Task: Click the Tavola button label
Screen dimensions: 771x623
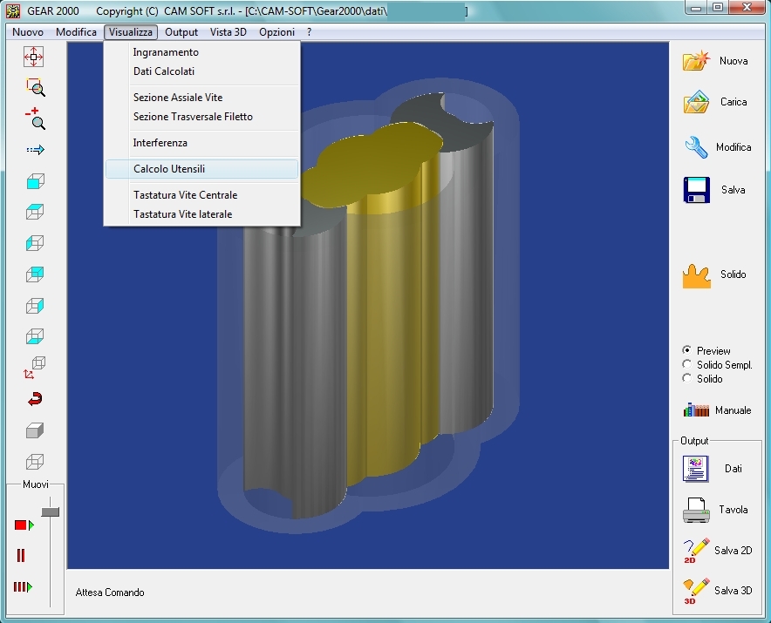Action: [x=733, y=510]
